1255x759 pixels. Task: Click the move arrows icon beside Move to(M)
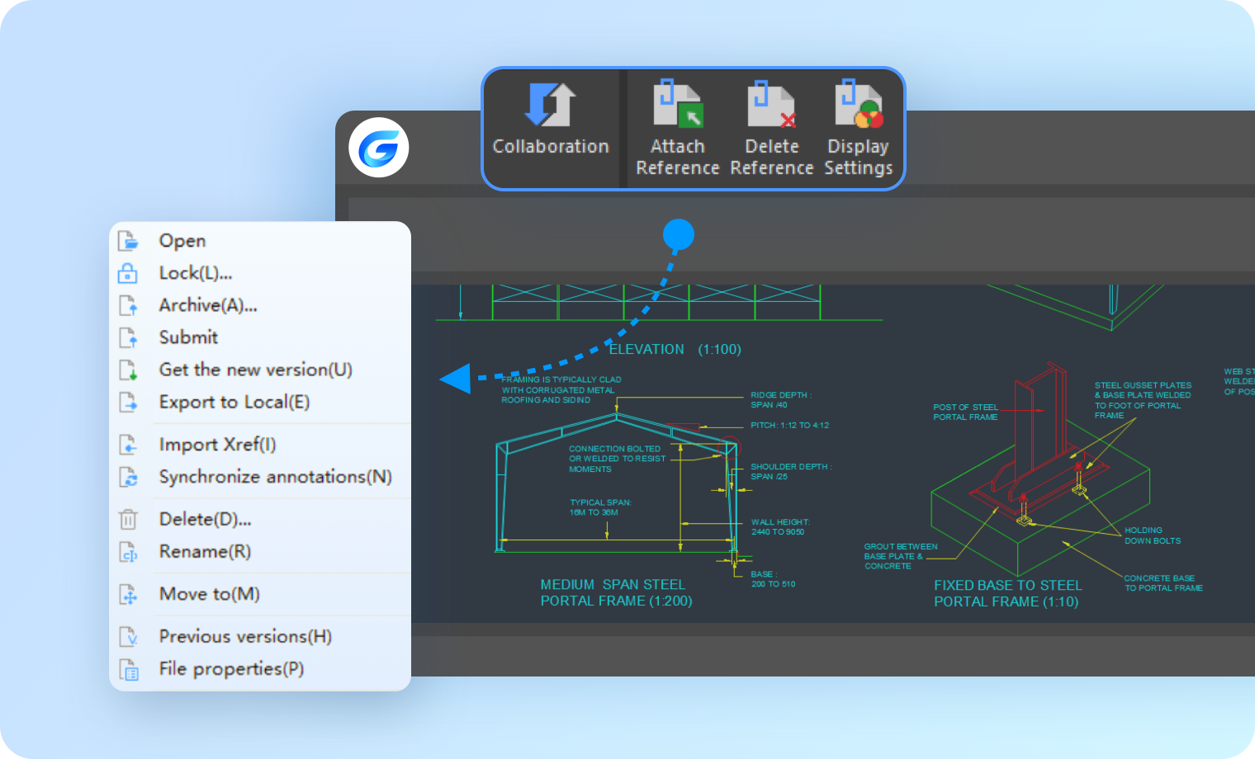click(129, 595)
